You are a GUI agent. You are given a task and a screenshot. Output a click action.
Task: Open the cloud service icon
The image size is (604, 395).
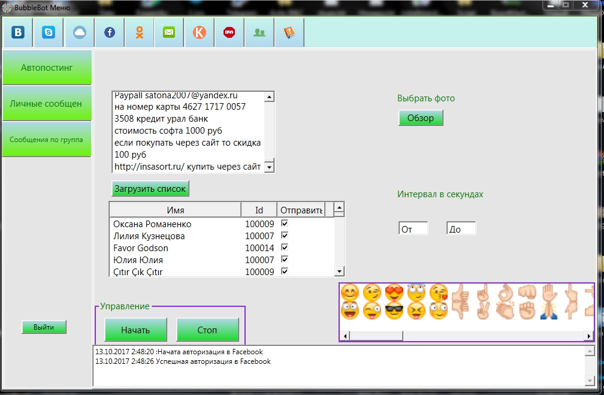coord(79,32)
